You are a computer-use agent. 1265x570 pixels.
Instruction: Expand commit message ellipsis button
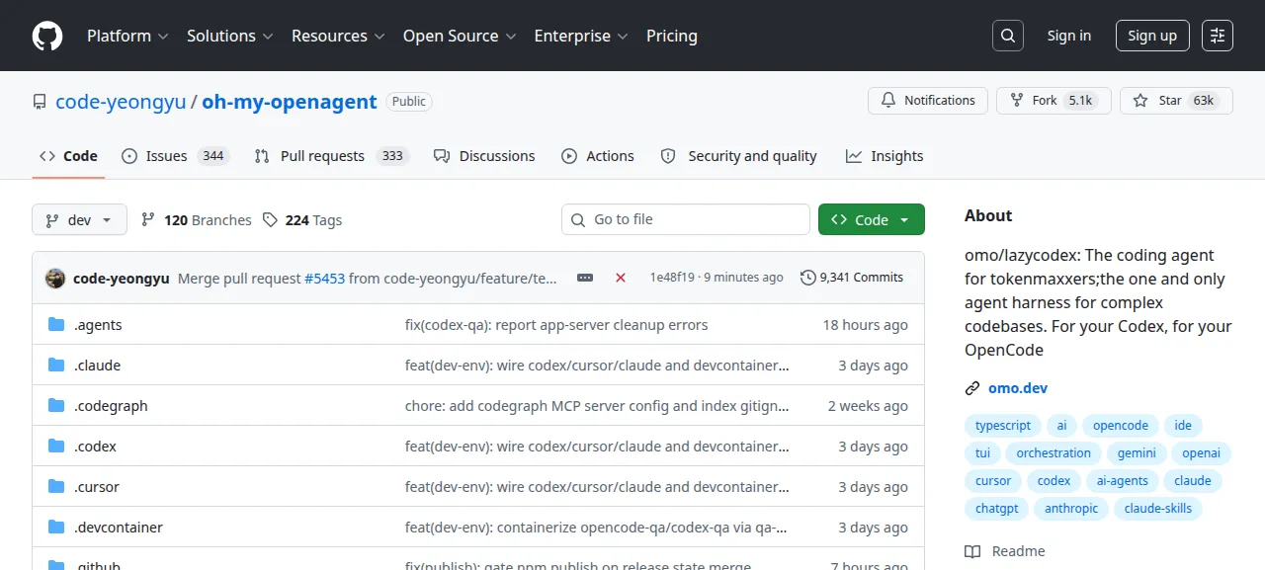point(585,278)
